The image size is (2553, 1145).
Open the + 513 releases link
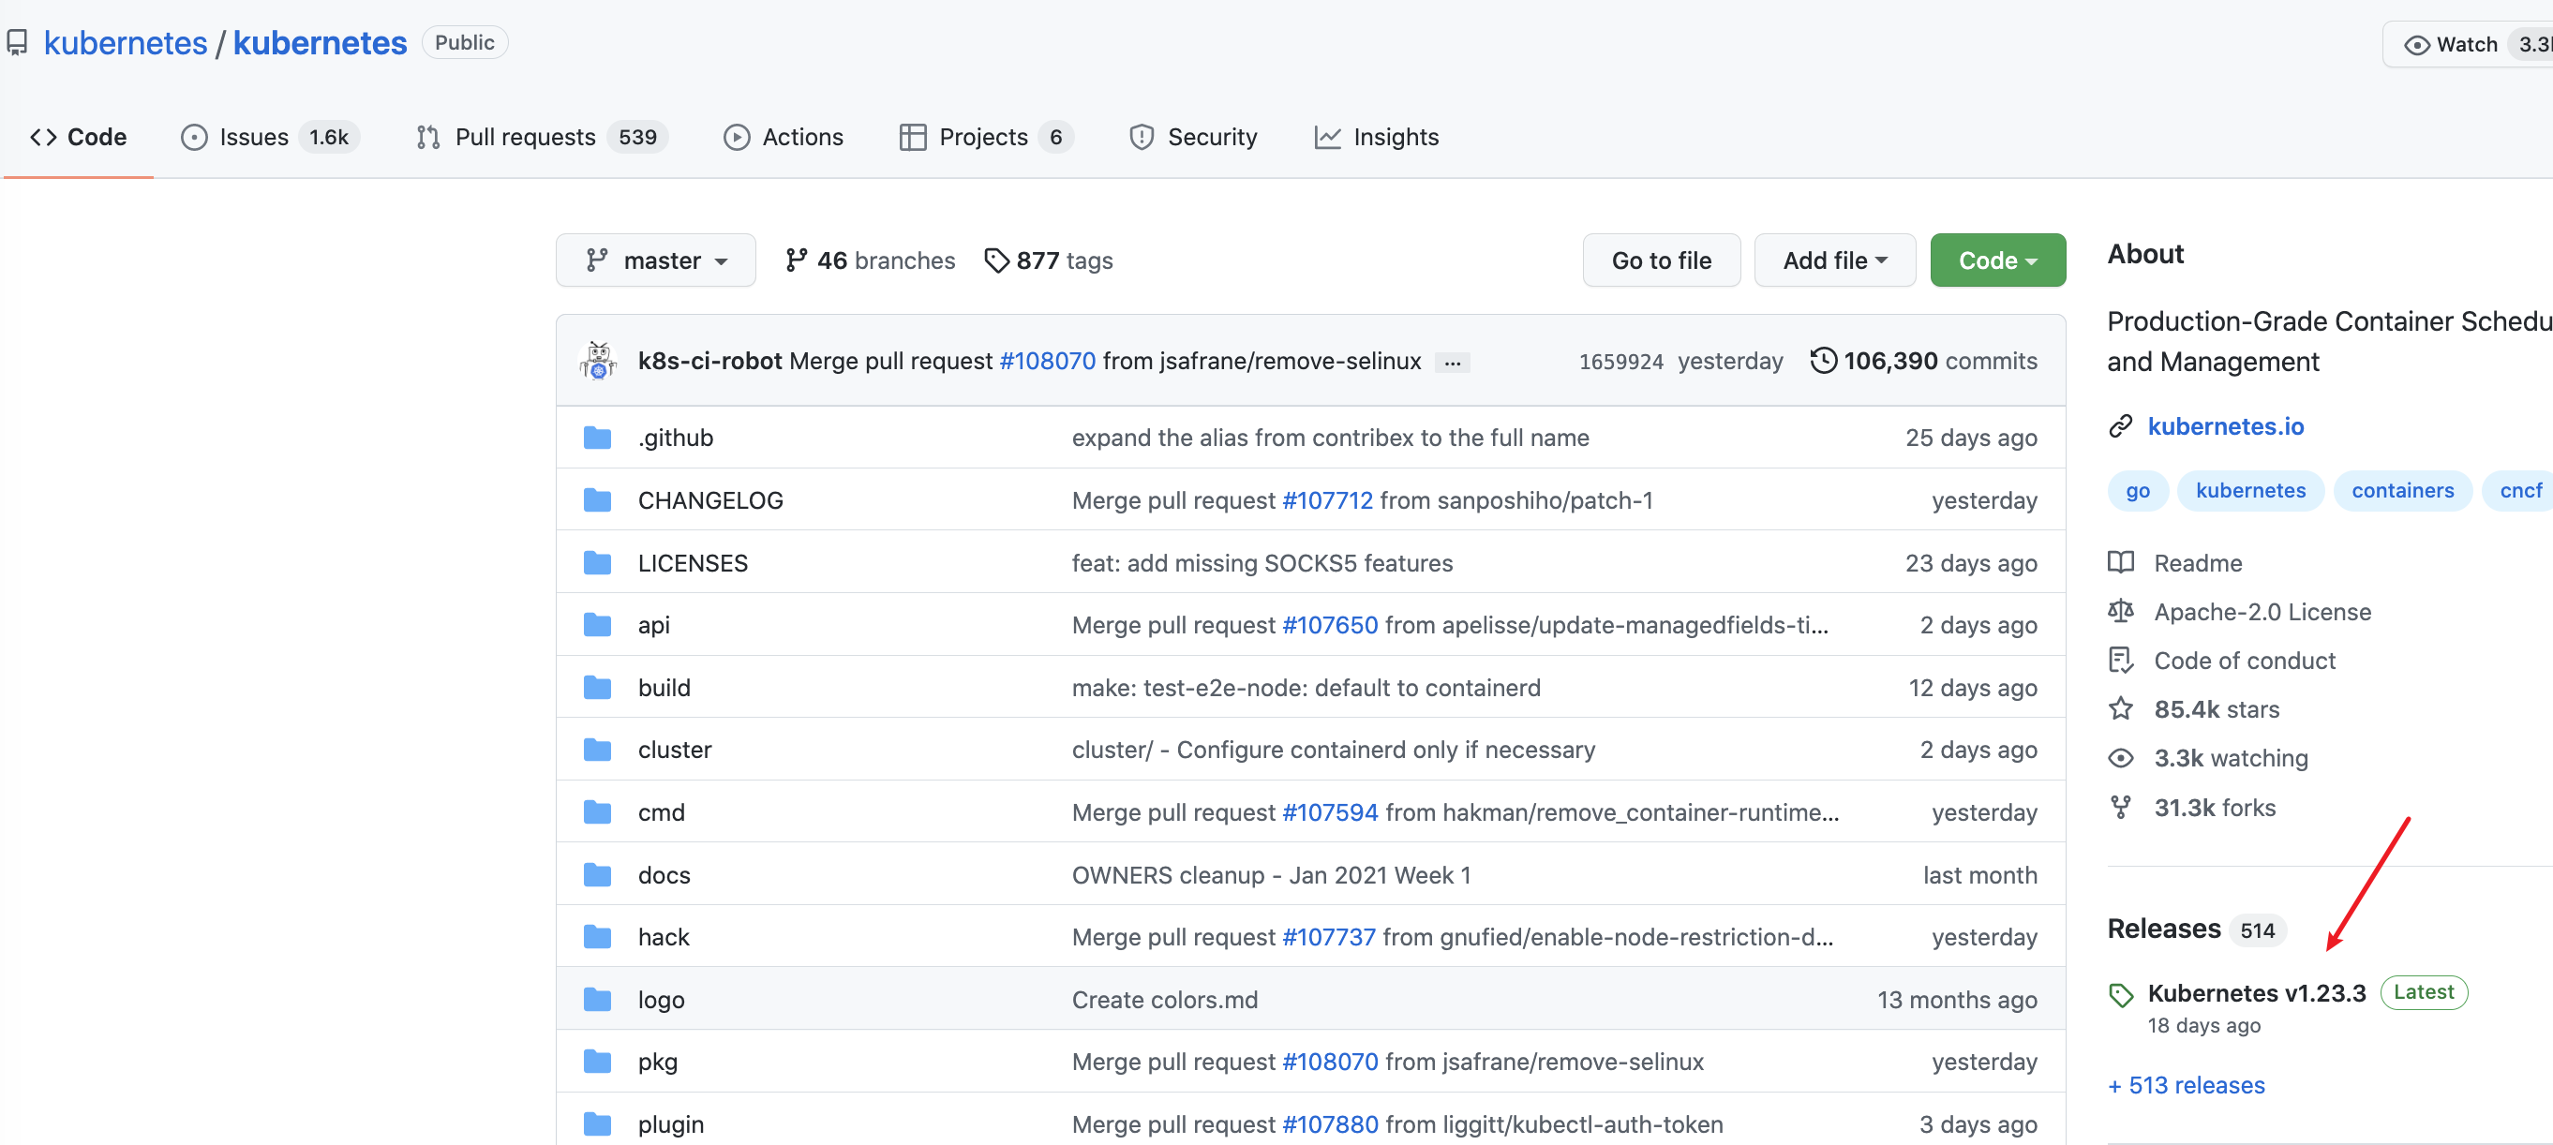pyautogui.click(x=2186, y=1086)
